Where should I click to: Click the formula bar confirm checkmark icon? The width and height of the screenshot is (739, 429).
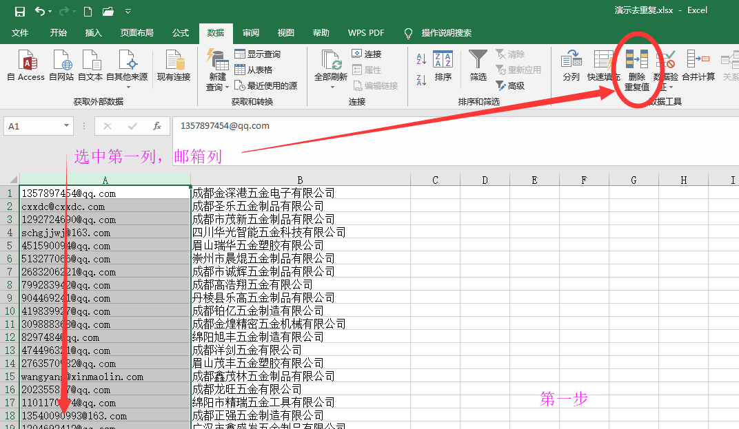tap(132, 126)
